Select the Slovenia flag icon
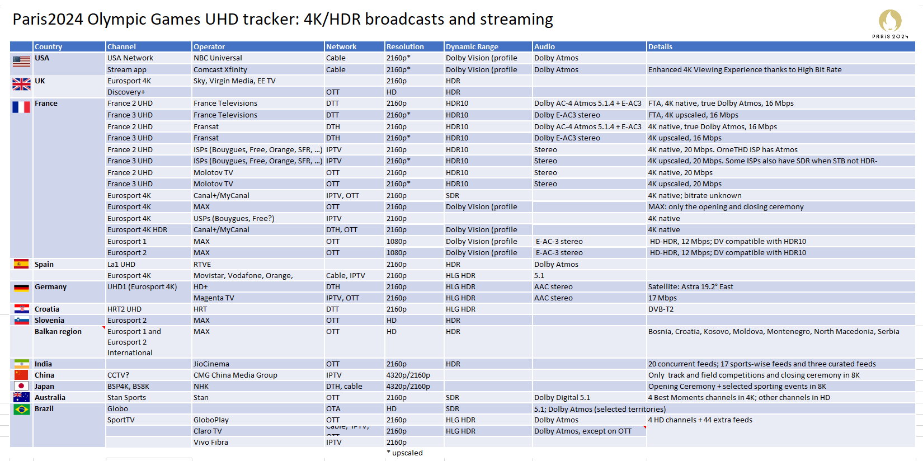 coord(21,321)
